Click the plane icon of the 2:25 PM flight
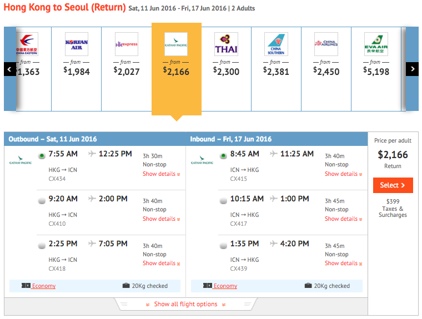The image size is (422, 319). (92, 244)
